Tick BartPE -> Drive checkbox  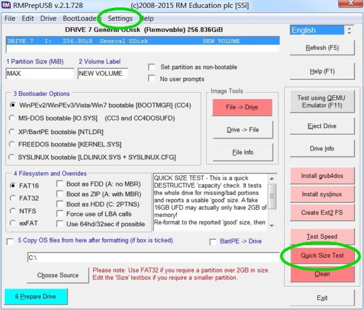(213, 242)
